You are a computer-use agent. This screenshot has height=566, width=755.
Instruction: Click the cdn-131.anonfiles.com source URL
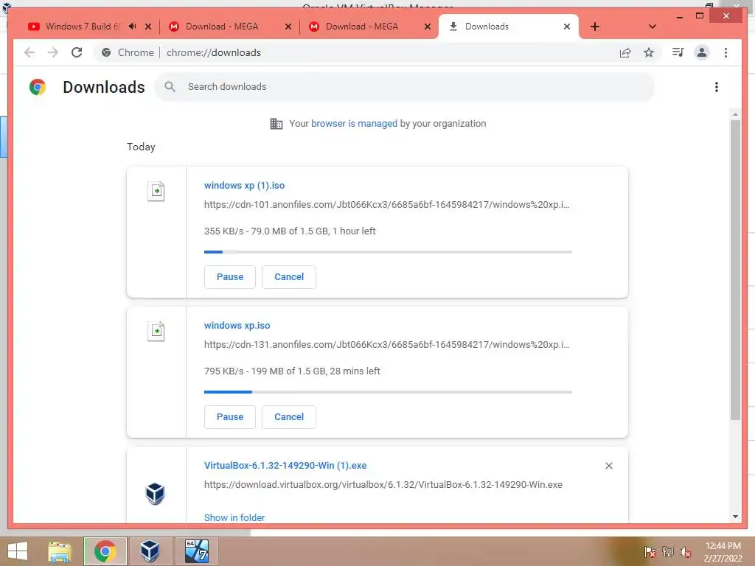click(x=386, y=345)
